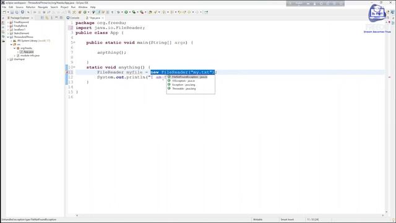Image resolution: width=396 pixels, height=223 pixels.
Task: Click Collapse All icon in Package Explorer
Action: (x=43, y=18)
